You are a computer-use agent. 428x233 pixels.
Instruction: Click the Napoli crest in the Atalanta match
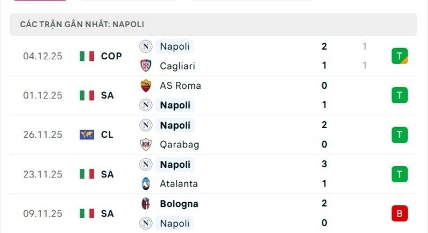[146, 164]
